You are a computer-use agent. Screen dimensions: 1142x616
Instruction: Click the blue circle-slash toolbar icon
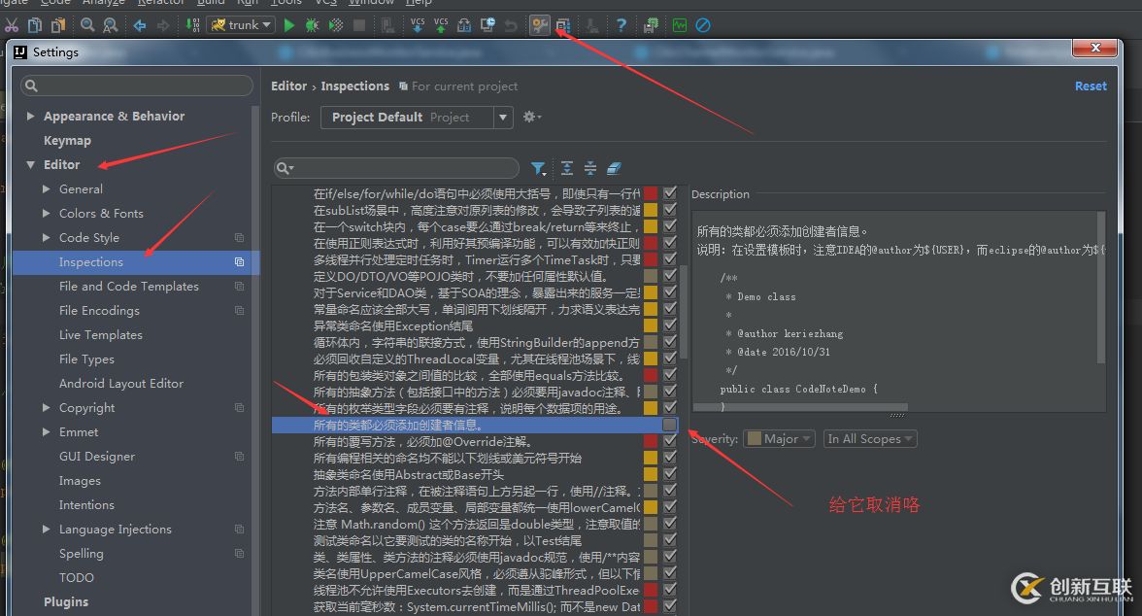click(x=703, y=25)
